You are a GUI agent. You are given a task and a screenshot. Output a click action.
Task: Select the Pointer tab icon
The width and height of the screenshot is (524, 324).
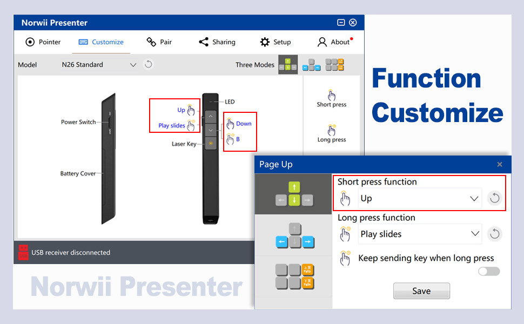[x=31, y=42]
